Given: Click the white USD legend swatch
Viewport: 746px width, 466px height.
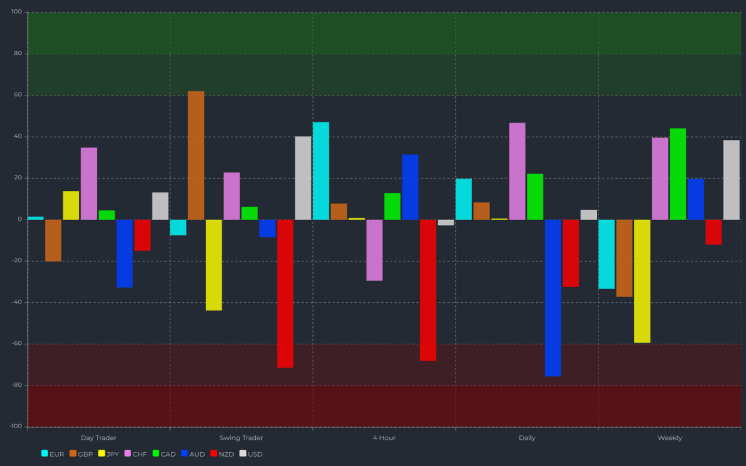Looking at the screenshot, I should (244, 454).
